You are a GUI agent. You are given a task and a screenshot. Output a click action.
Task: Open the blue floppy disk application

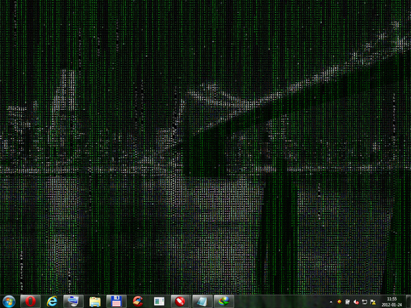pos(116,301)
